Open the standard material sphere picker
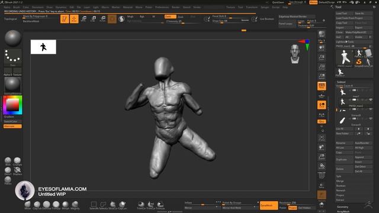Screen dimensions: 379x213 click(x=12, y=85)
